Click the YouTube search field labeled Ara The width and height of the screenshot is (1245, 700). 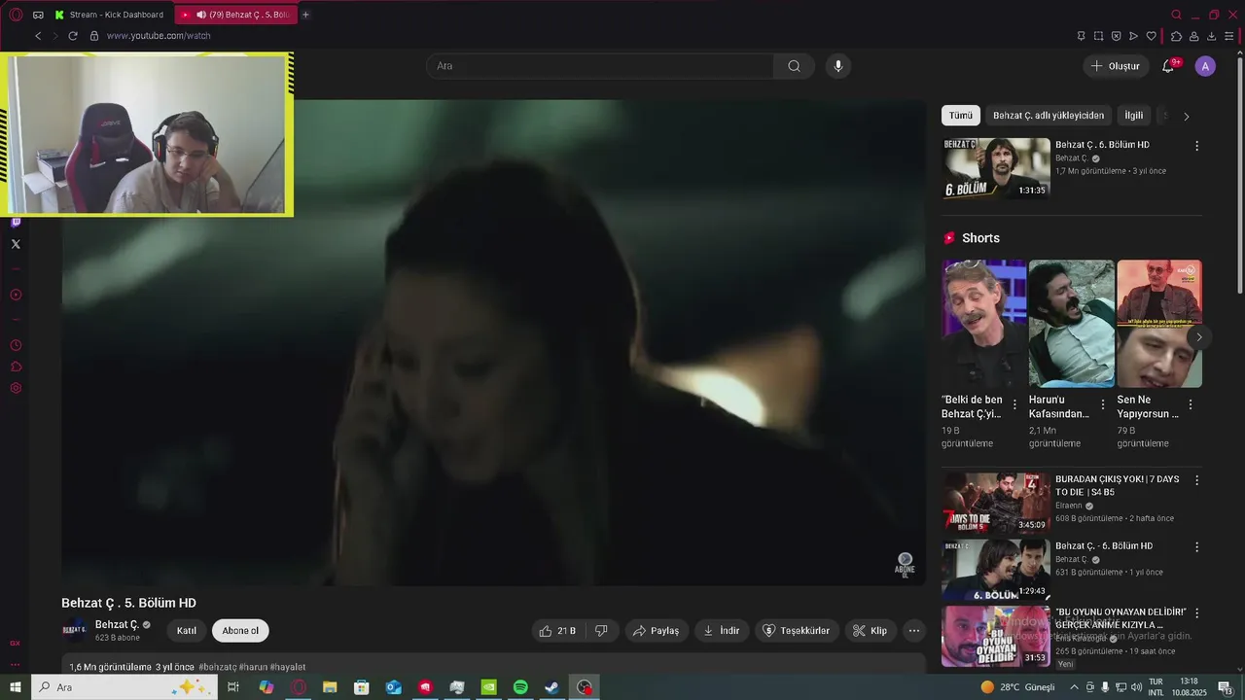600,66
